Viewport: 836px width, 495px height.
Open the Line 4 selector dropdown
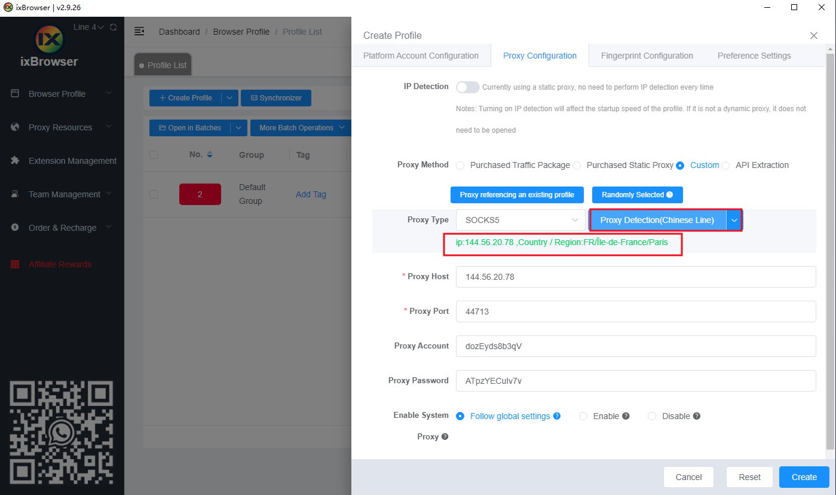88,27
